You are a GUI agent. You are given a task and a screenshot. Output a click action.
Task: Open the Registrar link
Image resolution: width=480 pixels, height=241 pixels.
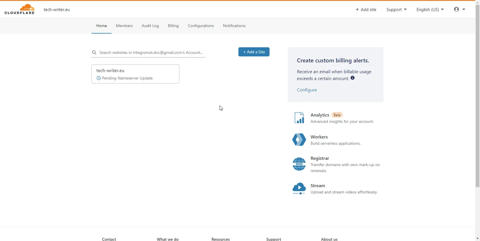[320, 158]
